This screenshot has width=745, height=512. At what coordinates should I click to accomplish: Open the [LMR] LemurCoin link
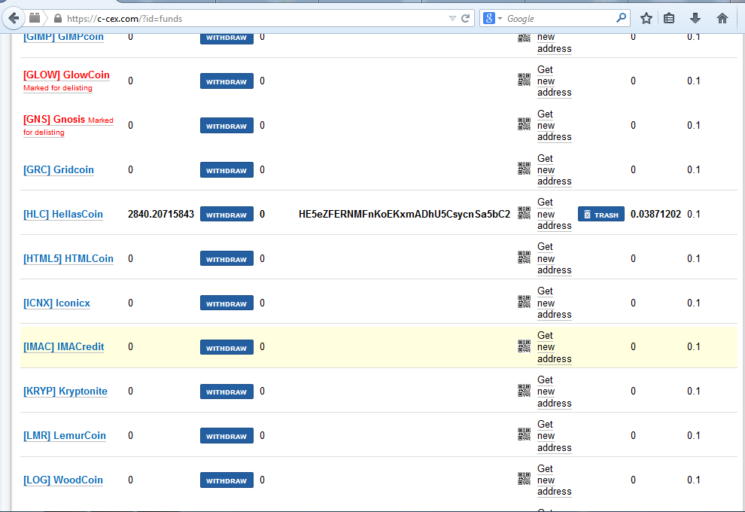pos(65,436)
